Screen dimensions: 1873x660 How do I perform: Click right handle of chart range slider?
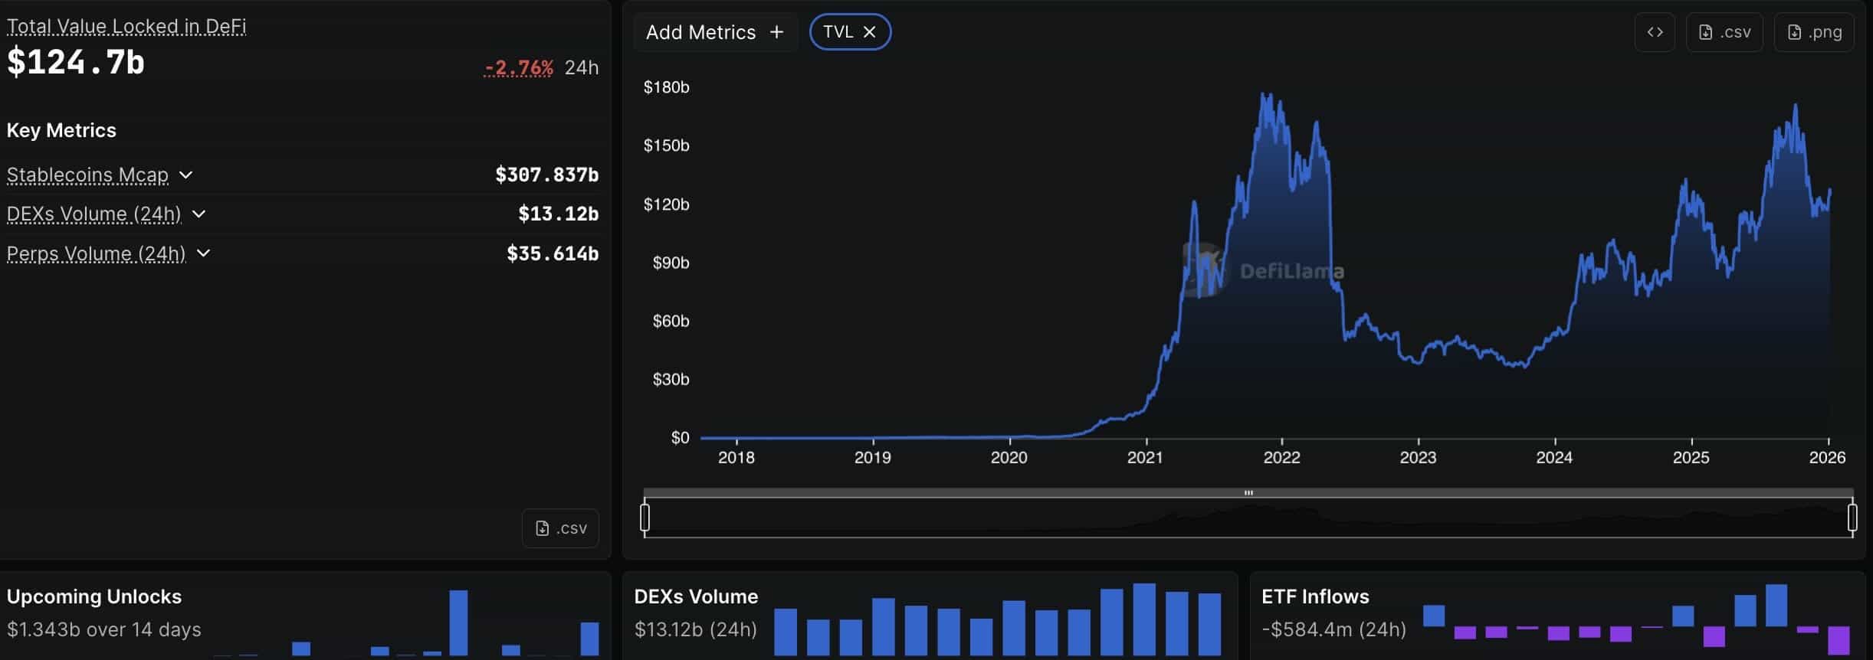pyautogui.click(x=1852, y=518)
